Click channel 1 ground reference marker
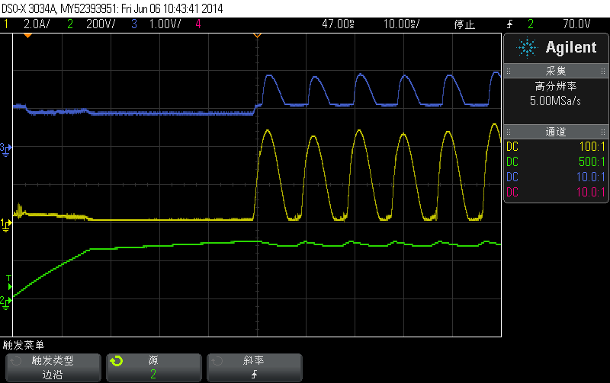This screenshot has width=610, height=383. (5, 225)
